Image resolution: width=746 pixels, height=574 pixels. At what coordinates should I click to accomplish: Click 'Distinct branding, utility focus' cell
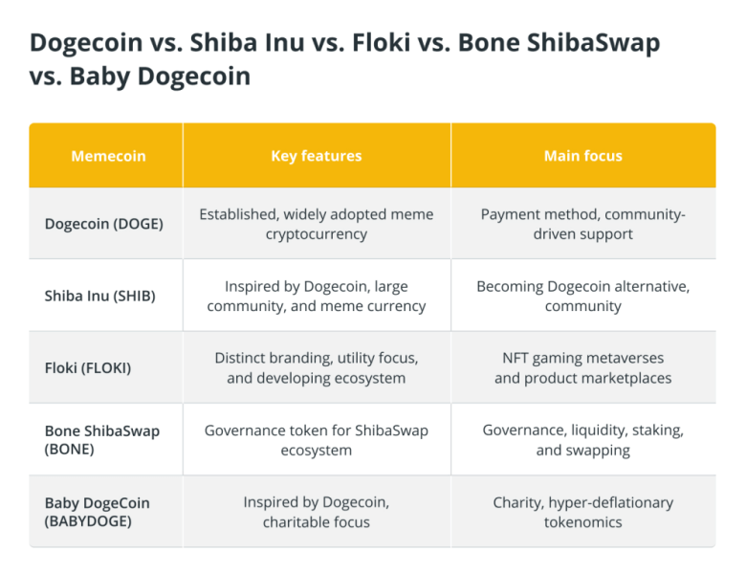pyautogui.click(x=317, y=368)
